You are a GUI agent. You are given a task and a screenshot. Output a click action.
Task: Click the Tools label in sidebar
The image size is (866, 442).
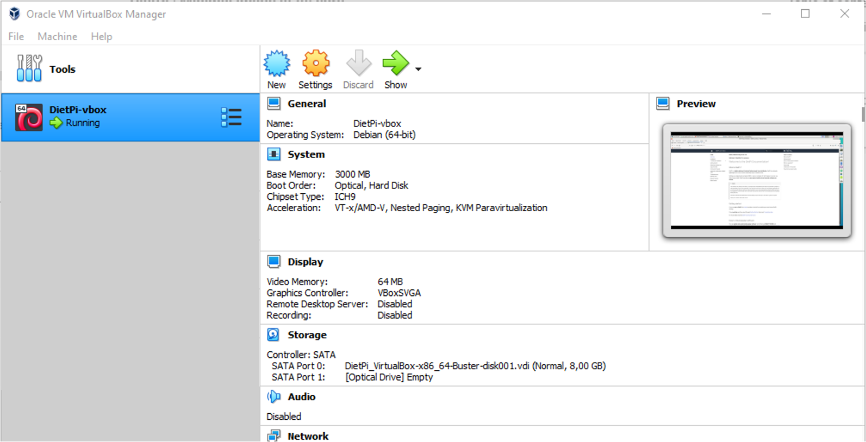pos(63,69)
